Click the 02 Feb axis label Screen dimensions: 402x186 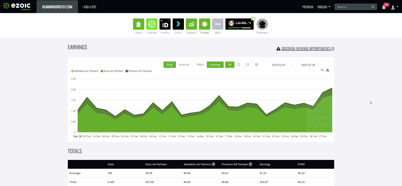[x=87, y=136]
